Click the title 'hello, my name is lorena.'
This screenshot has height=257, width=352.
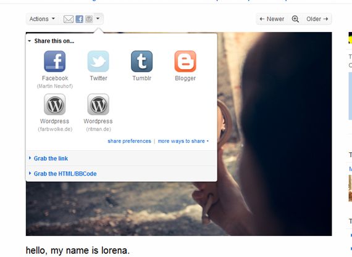78,250
